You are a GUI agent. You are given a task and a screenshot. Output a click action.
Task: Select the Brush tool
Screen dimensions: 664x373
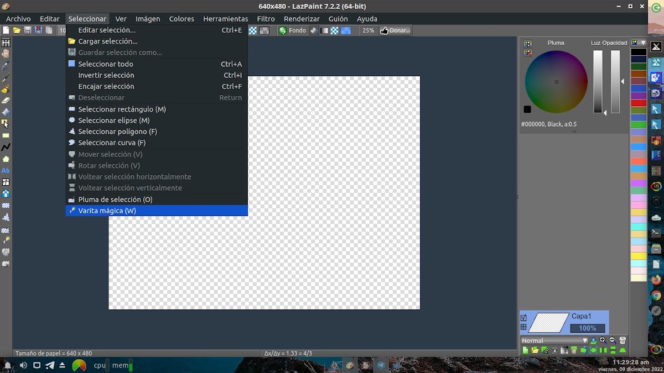click(6, 89)
